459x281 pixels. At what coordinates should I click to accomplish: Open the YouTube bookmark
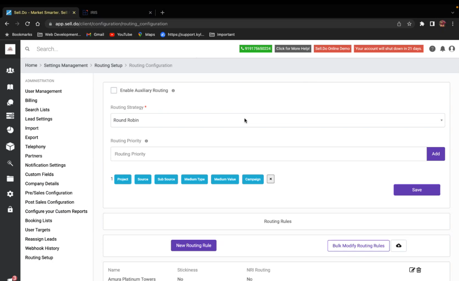(x=121, y=35)
